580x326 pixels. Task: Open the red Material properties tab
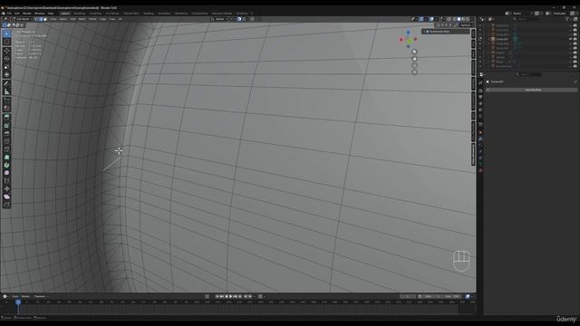[x=480, y=170]
